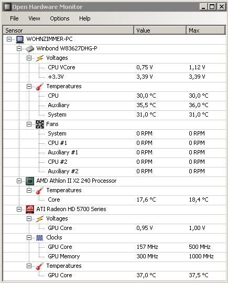Click the 37,5 °C GPU Core max value
This screenshot has width=228, height=283.
[x=199, y=275]
